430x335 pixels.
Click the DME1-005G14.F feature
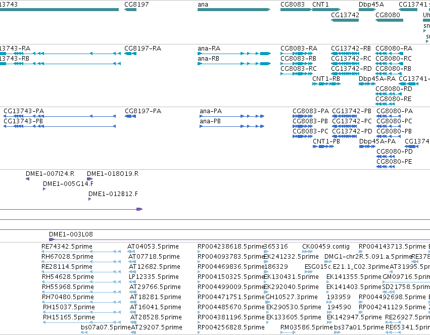point(44,189)
